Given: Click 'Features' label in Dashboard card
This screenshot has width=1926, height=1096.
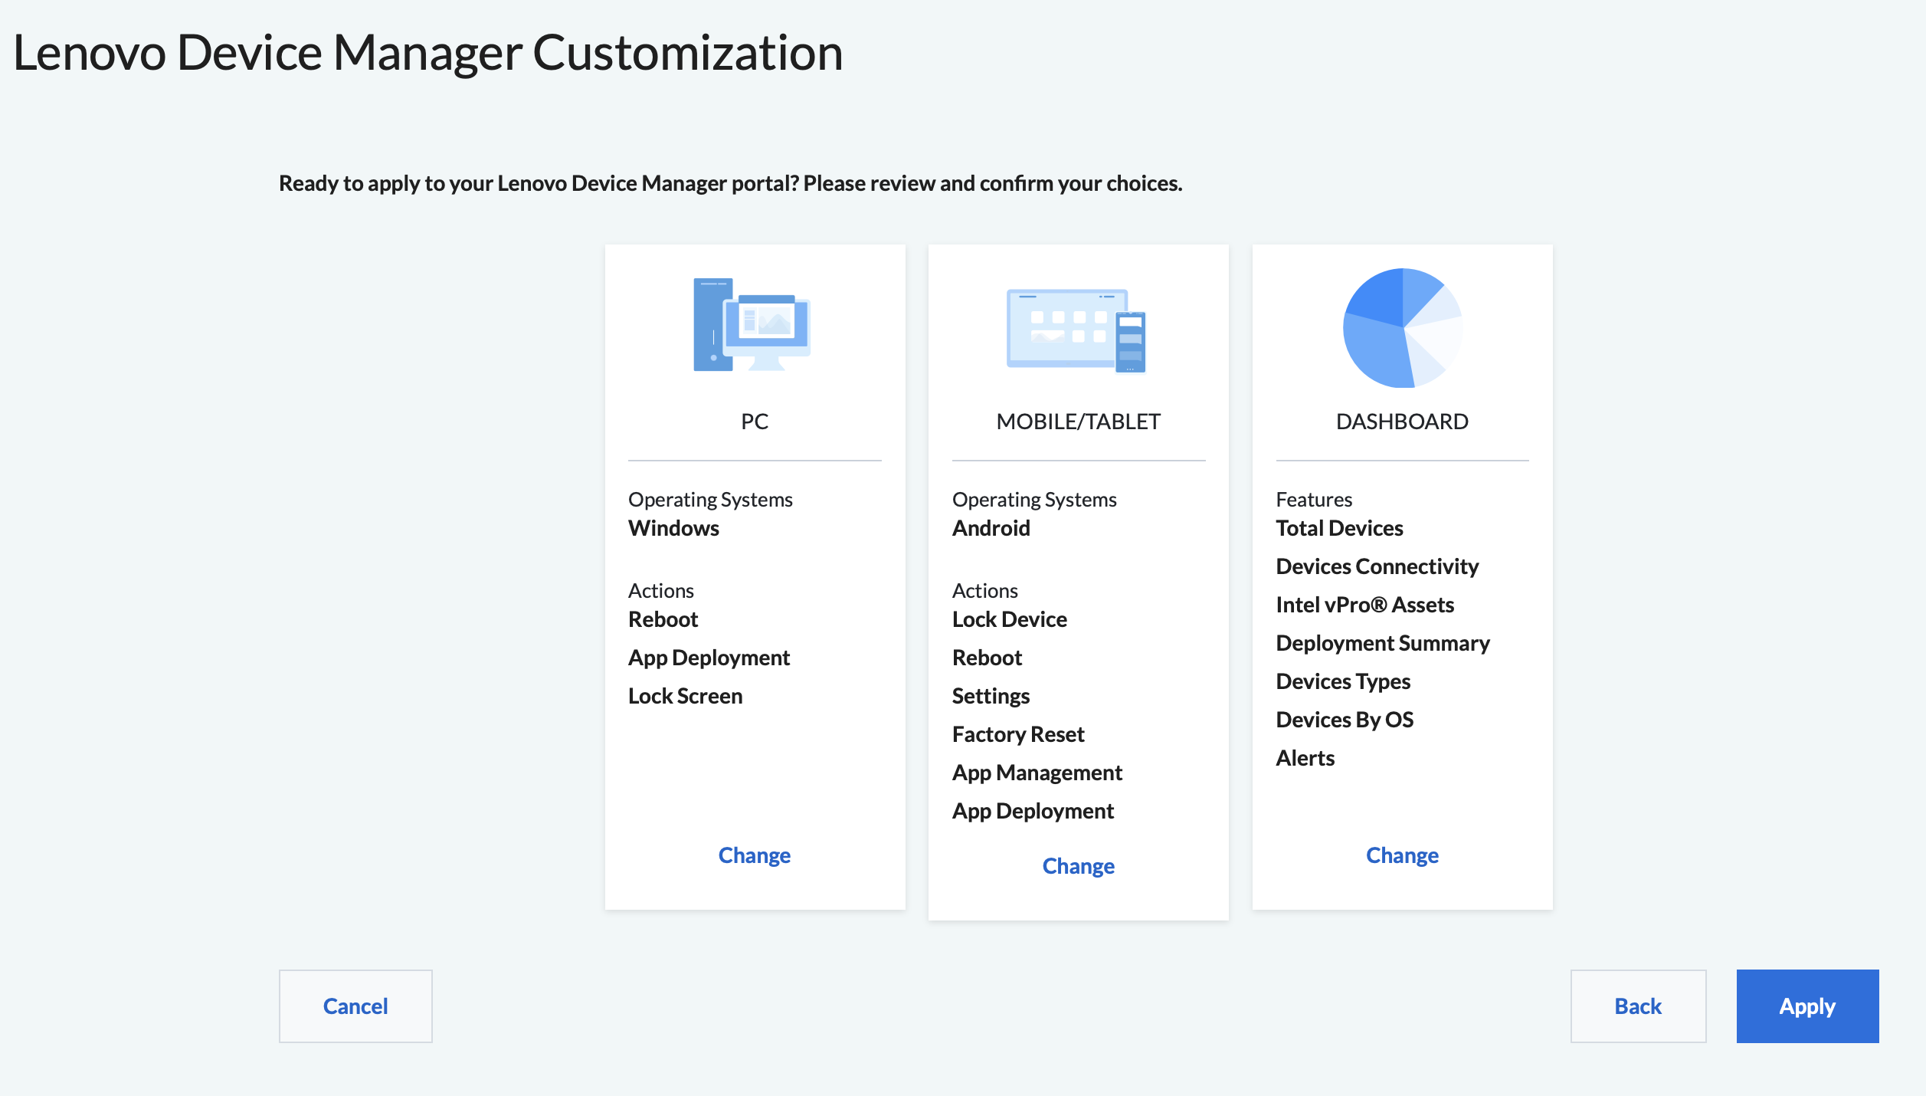Looking at the screenshot, I should tap(1314, 500).
